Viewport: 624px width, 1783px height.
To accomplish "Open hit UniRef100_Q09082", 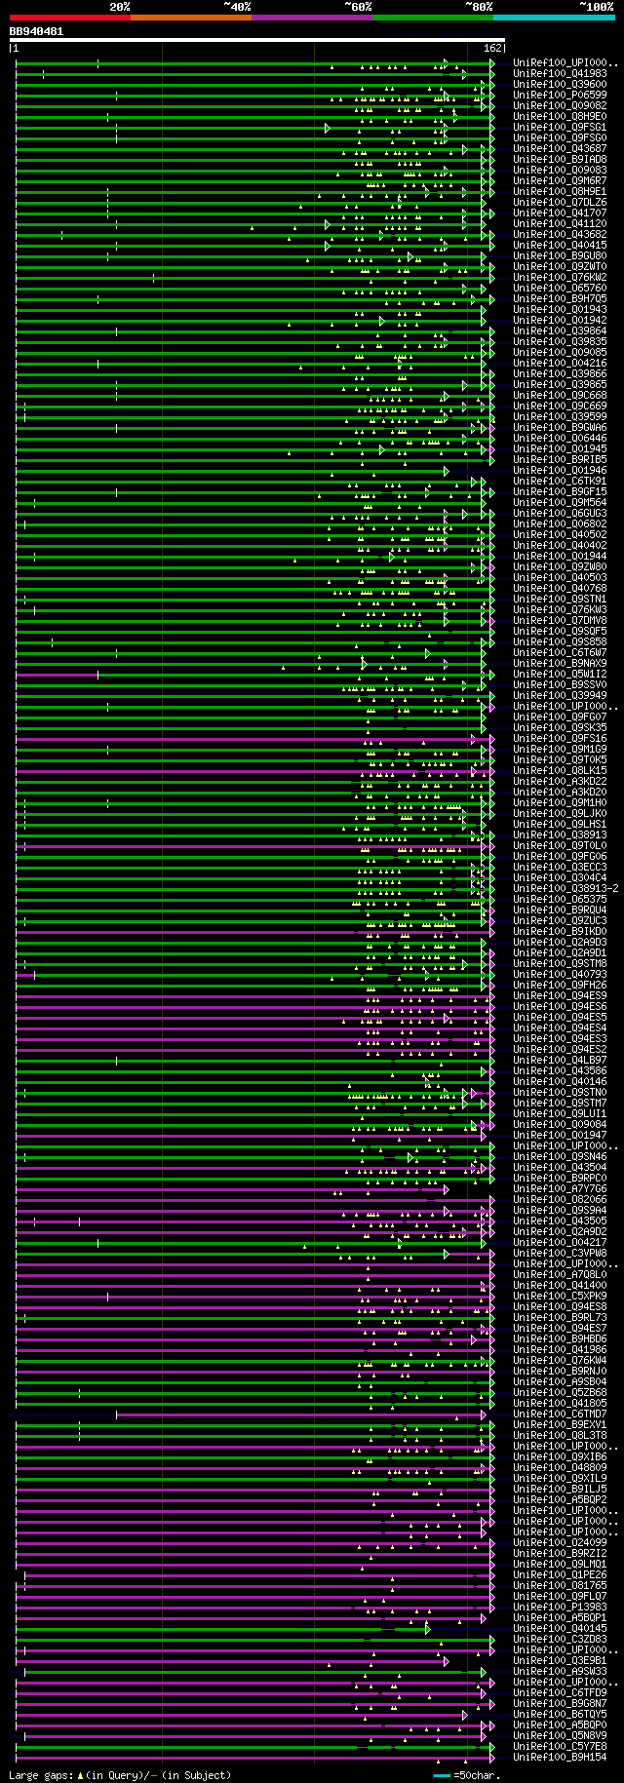I will tap(560, 106).
